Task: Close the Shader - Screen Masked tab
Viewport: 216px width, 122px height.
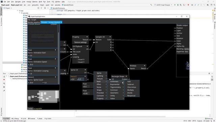Action: [61, 22]
